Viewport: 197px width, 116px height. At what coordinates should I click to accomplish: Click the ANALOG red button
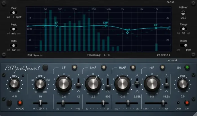click(20, 103)
